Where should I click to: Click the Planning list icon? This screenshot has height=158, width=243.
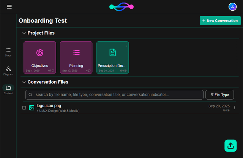(76, 52)
